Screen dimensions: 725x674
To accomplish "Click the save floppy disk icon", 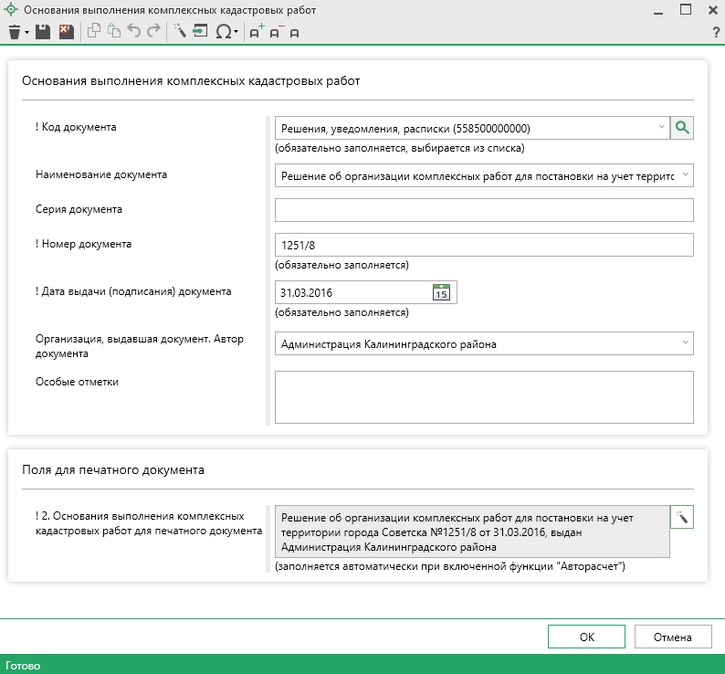I will (x=44, y=32).
